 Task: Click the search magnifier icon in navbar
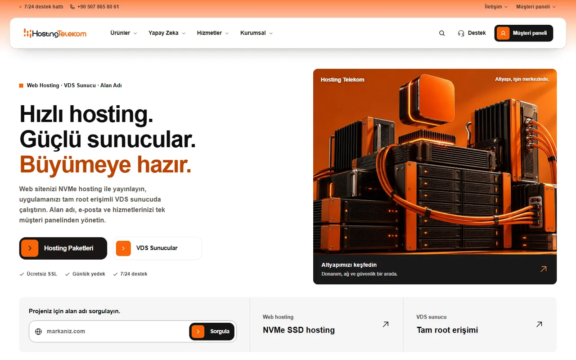(442, 33)
